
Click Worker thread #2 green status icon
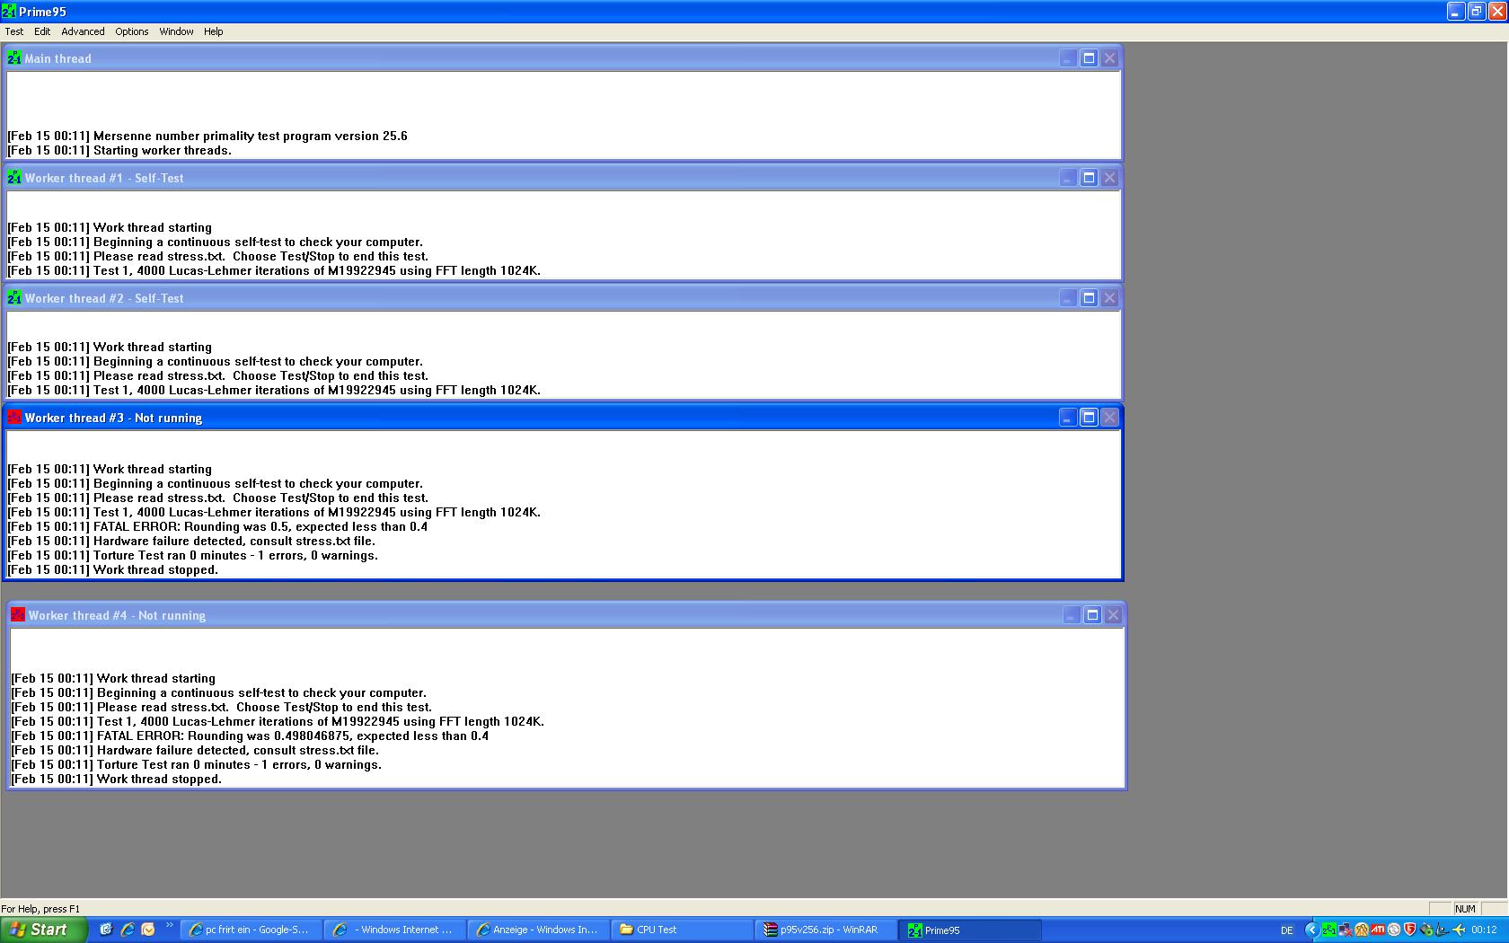coord(14,298)
